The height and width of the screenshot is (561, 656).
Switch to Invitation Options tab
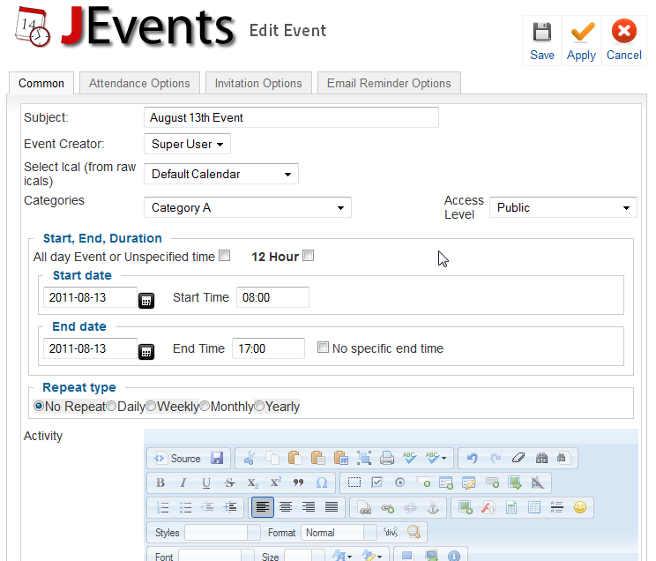[x=258, y=83]
